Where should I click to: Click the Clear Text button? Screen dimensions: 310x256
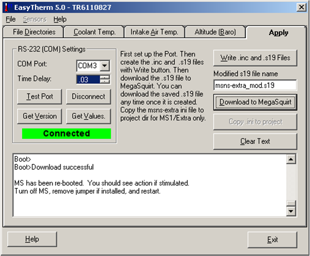tap(255, 141)
